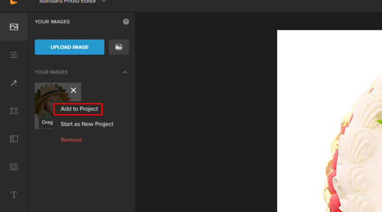
Task: Click the help question mark icon
Action: (126, 22)
